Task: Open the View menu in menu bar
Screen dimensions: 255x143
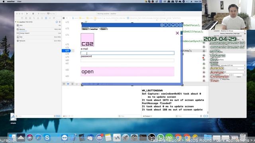Action: click(x=19, y=1)
